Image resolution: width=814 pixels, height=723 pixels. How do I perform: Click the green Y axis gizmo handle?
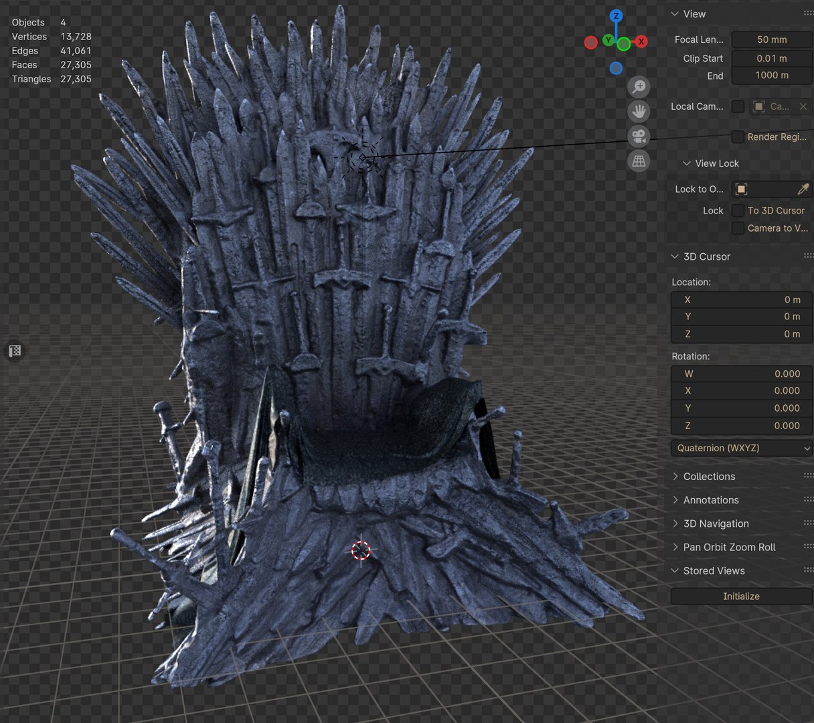click(x=608, y=40)
